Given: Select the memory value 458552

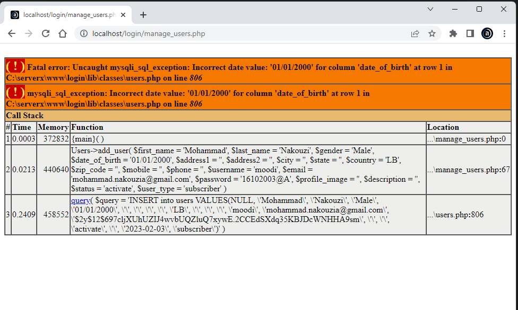Looking at the screenshot, I should [x=56, y=215].
